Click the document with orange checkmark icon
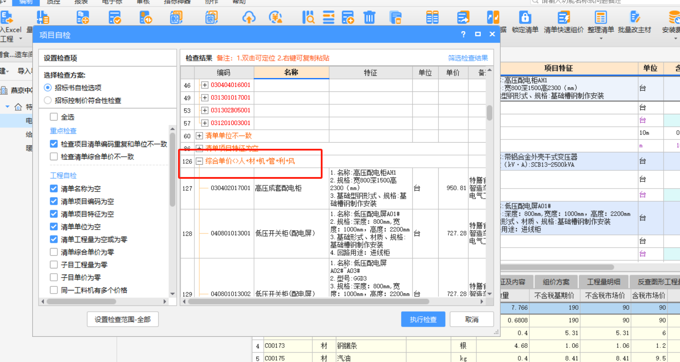 tap(114, 18)
